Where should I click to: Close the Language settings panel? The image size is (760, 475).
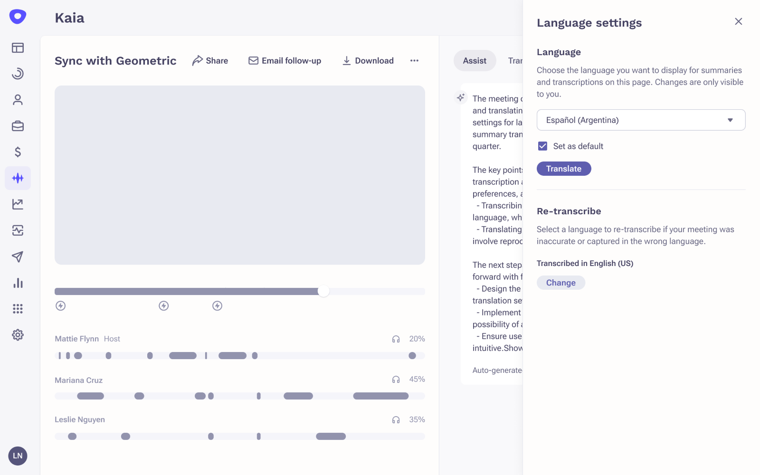tap(738, 21)
